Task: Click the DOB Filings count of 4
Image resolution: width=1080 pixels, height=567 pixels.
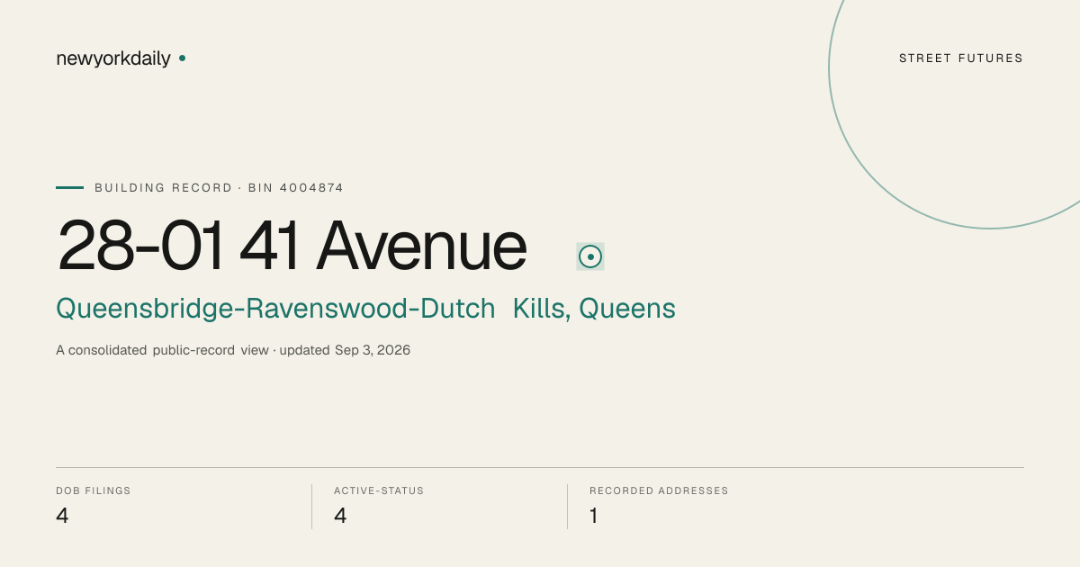Action: [62, 516]
